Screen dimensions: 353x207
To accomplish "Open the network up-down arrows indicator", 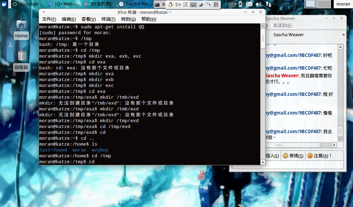I will [x=268, y=4].
